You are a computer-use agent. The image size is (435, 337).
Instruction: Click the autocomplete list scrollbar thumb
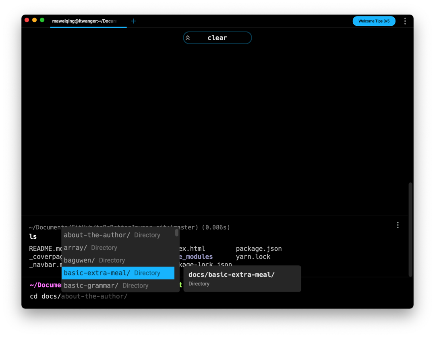click(x=177, y=233)
